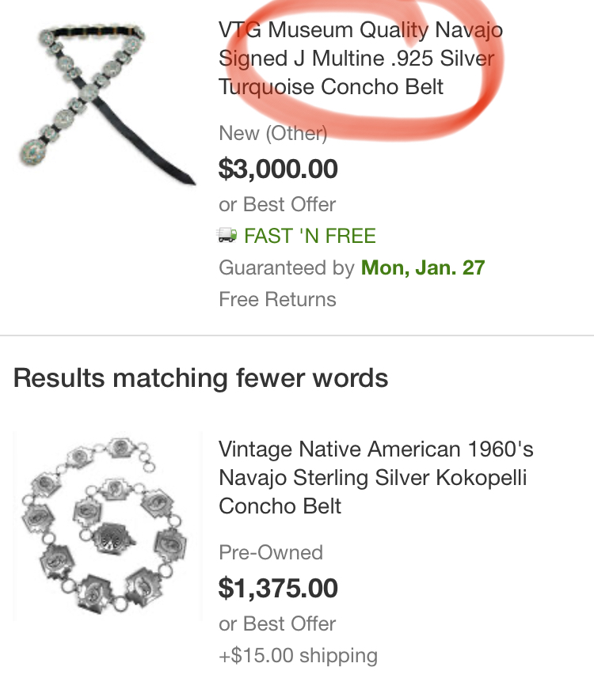
Task: Open VTG Museum Quality Navajo listing title
Action: (360, 59)
